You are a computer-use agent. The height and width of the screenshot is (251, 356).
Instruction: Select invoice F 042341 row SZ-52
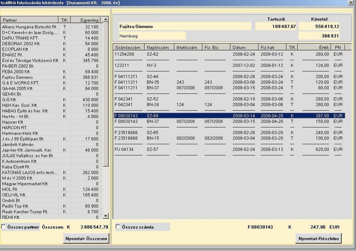tap(229, 99)
